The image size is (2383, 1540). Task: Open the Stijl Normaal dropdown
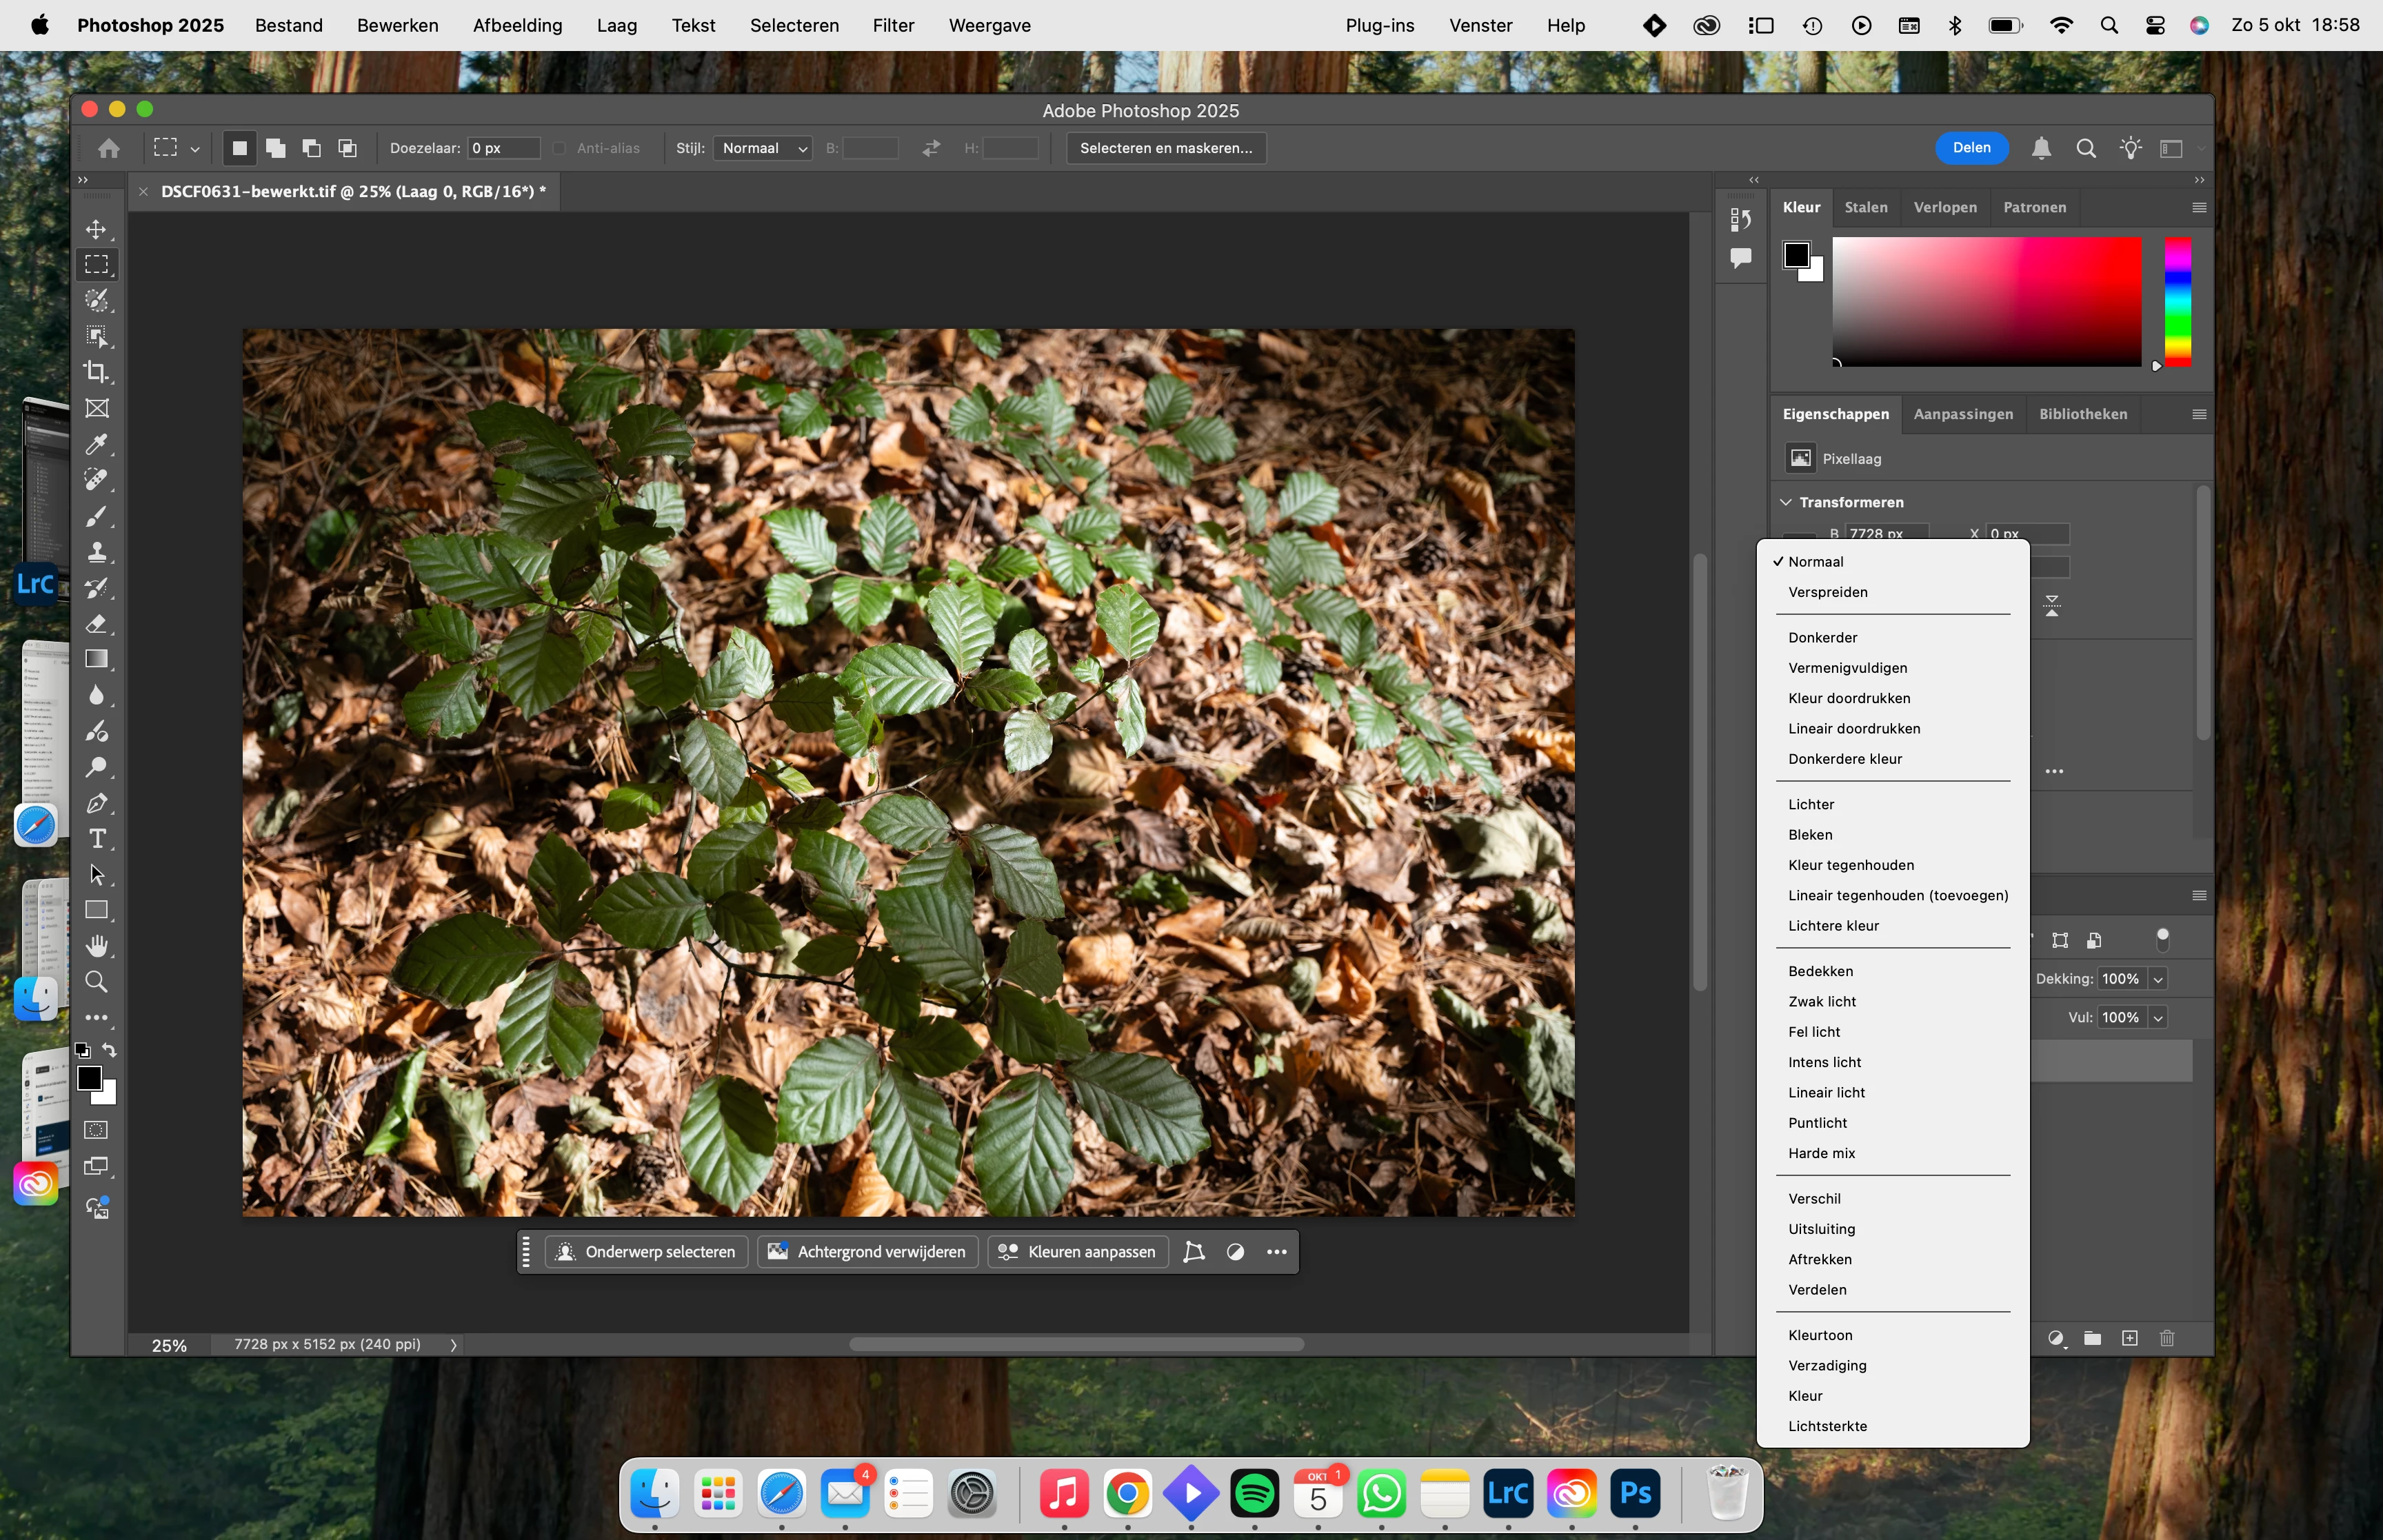tap(763, 148)
